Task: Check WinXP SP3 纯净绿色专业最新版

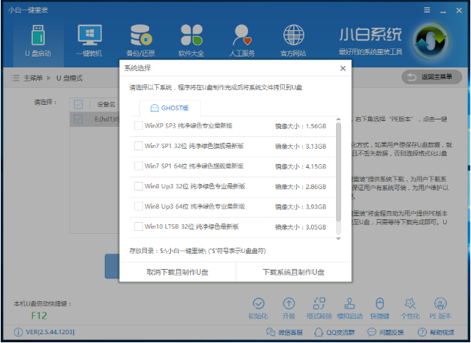Action: coord(139,125)
